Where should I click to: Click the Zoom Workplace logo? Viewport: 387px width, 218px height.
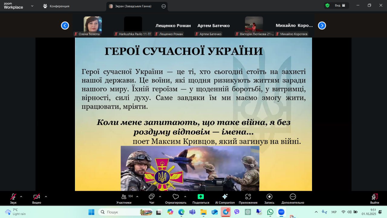pyautogui.click(x=13, y=6)
